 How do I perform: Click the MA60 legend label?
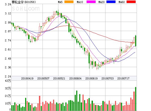click(122, 2)
